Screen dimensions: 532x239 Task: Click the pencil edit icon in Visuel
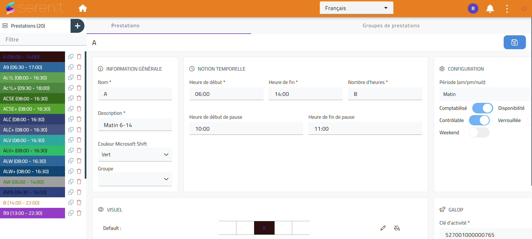pyautogui.click(x=383, y=228)
